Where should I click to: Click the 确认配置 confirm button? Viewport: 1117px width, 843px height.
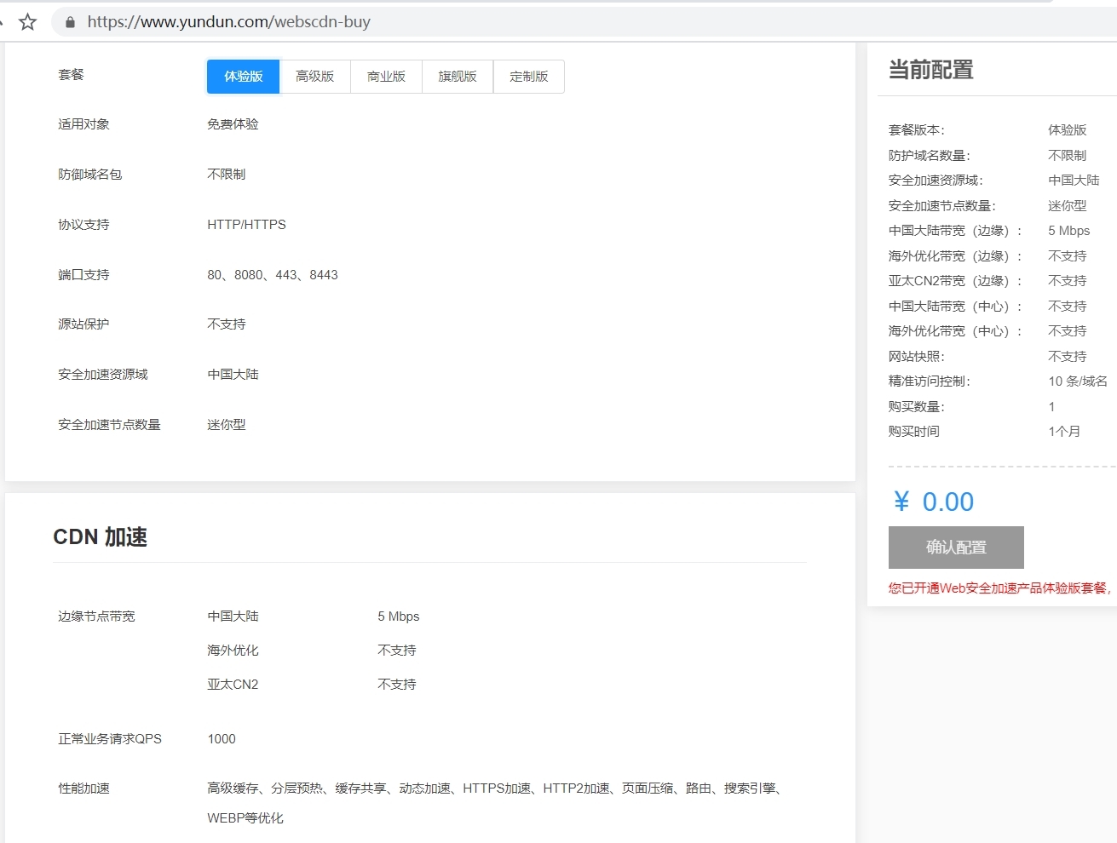click(956, 548)
